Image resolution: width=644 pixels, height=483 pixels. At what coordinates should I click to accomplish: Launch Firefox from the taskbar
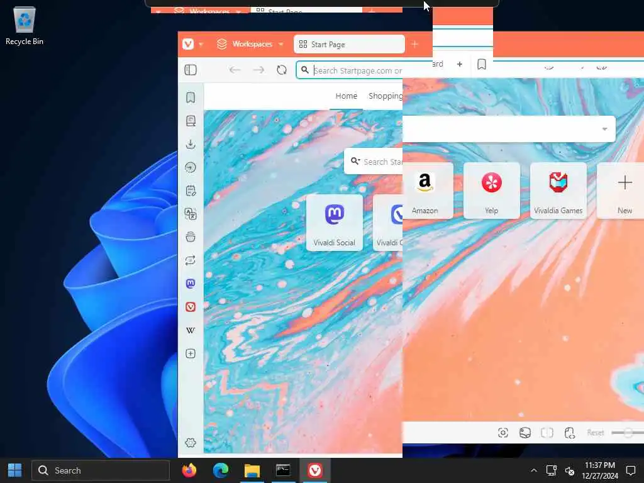189,470
